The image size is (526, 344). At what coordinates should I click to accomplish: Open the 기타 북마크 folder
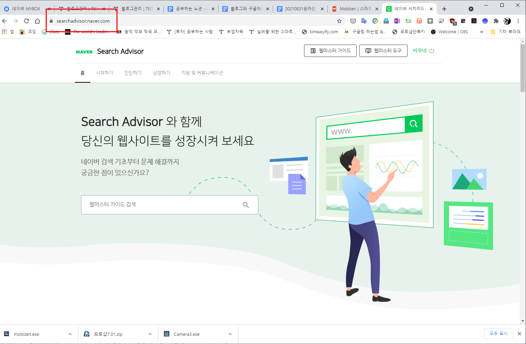click(x=505, y=32)
